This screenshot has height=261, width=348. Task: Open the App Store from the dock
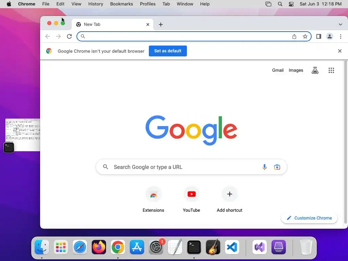pyautogui.click(x=137, y=247)
